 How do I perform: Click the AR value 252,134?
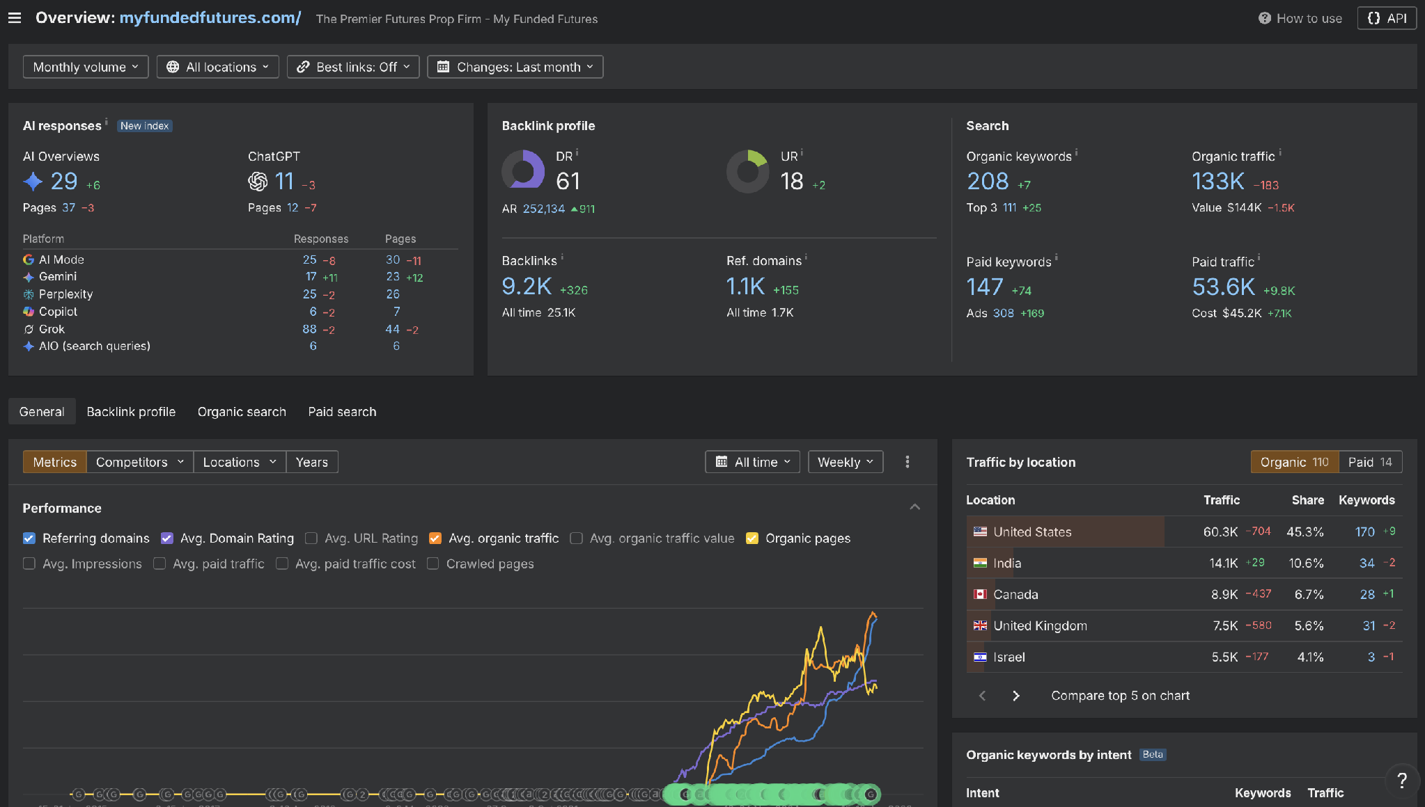544,209
